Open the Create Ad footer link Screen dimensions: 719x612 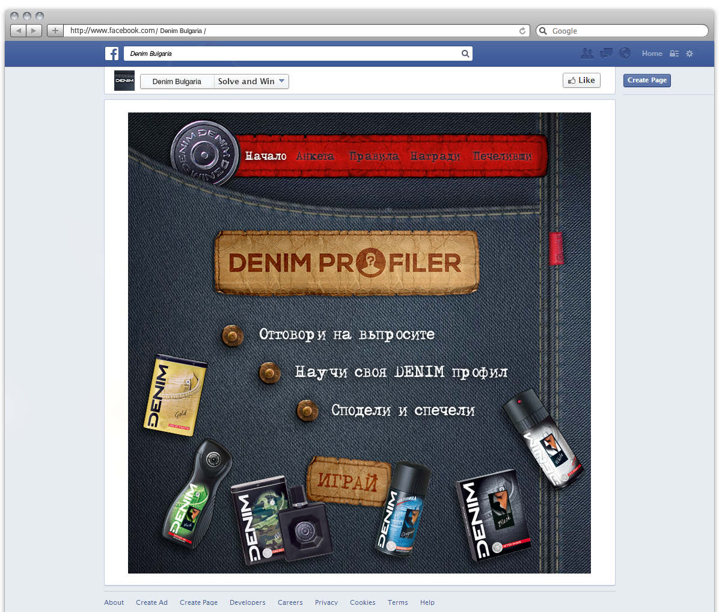pyautogui.click(x=151, y=602)
